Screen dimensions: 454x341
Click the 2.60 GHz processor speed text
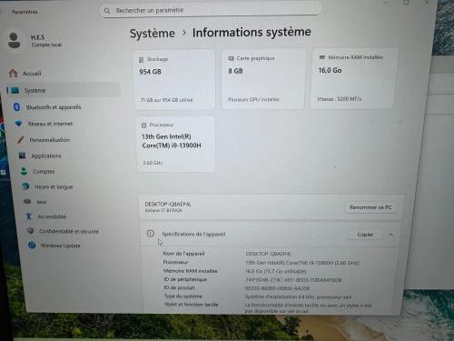pyautogui.click(x=153, y=163)
